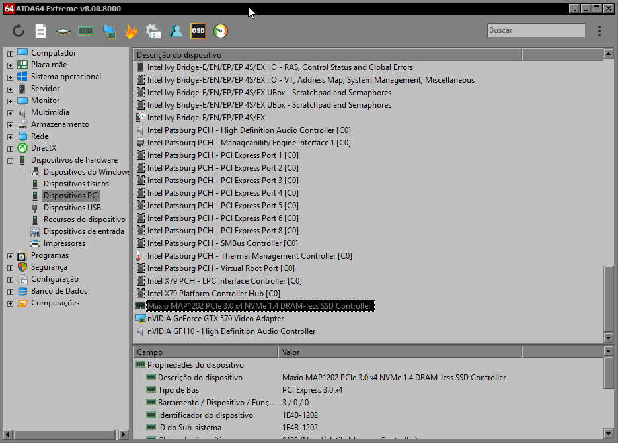618x443 pixels.
Task: Click ID do Sub-sistema field row
Action: click(x=190, y=428)
